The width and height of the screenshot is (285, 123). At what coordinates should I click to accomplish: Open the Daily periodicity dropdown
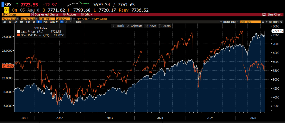[x=54, y=22]
